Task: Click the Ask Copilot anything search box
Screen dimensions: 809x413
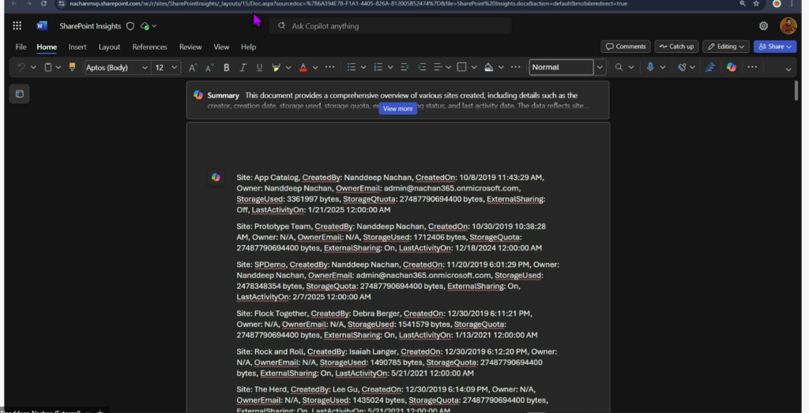Action: 390,26
